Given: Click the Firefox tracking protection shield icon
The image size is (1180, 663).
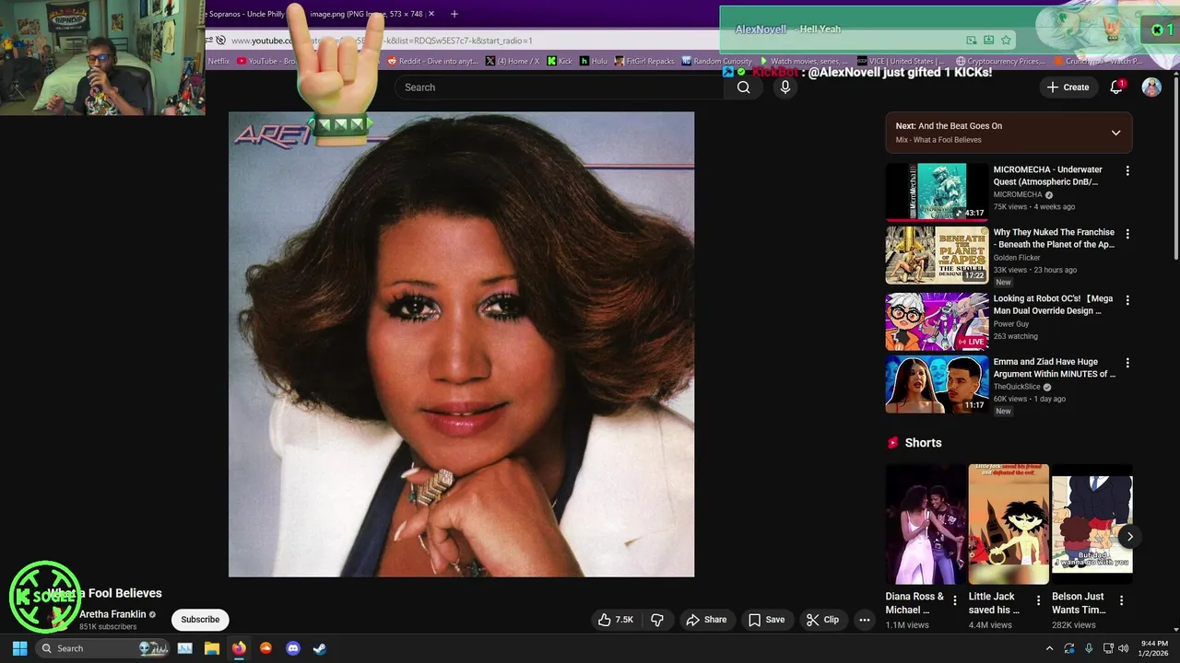Looking at the screenshot, I should [x=220, y=41].
